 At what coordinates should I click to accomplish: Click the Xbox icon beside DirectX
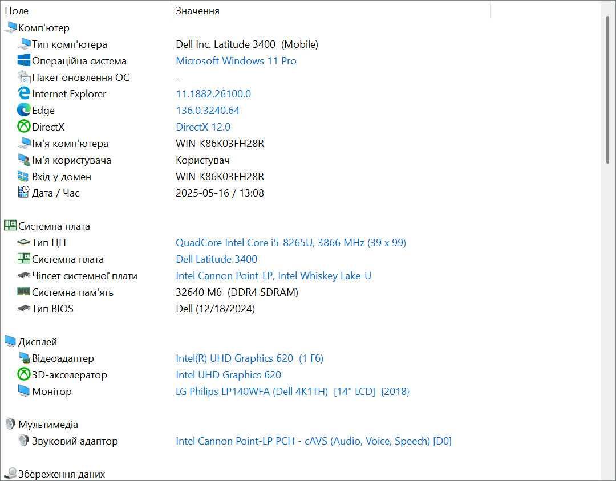click(x=24, y=127)
